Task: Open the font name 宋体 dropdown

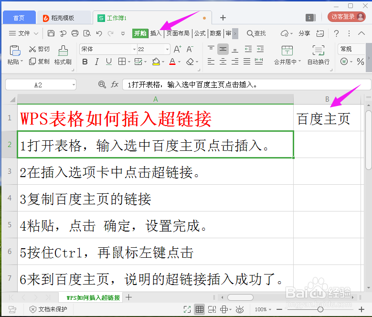Action: [x=135, y=49]
